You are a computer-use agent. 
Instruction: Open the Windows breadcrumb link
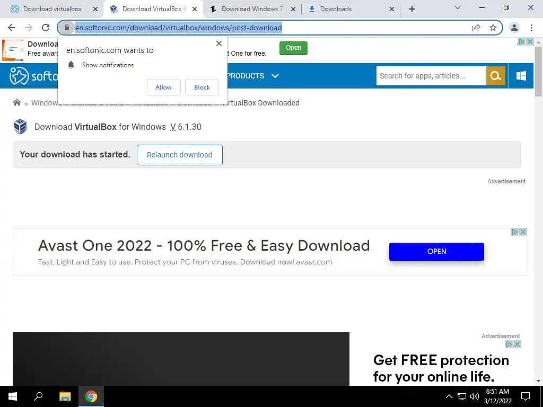click(x=45, y=103)
